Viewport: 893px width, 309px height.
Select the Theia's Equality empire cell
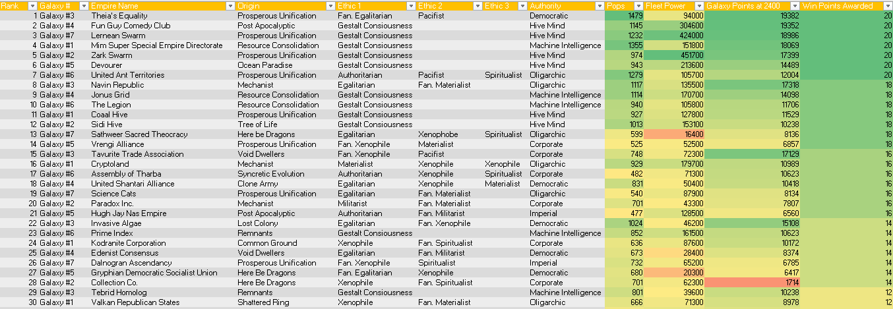(x=162, y=16)
